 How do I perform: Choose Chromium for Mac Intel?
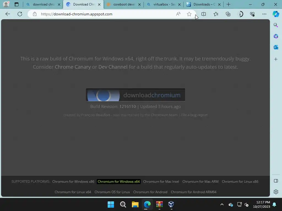click(161, 182)
